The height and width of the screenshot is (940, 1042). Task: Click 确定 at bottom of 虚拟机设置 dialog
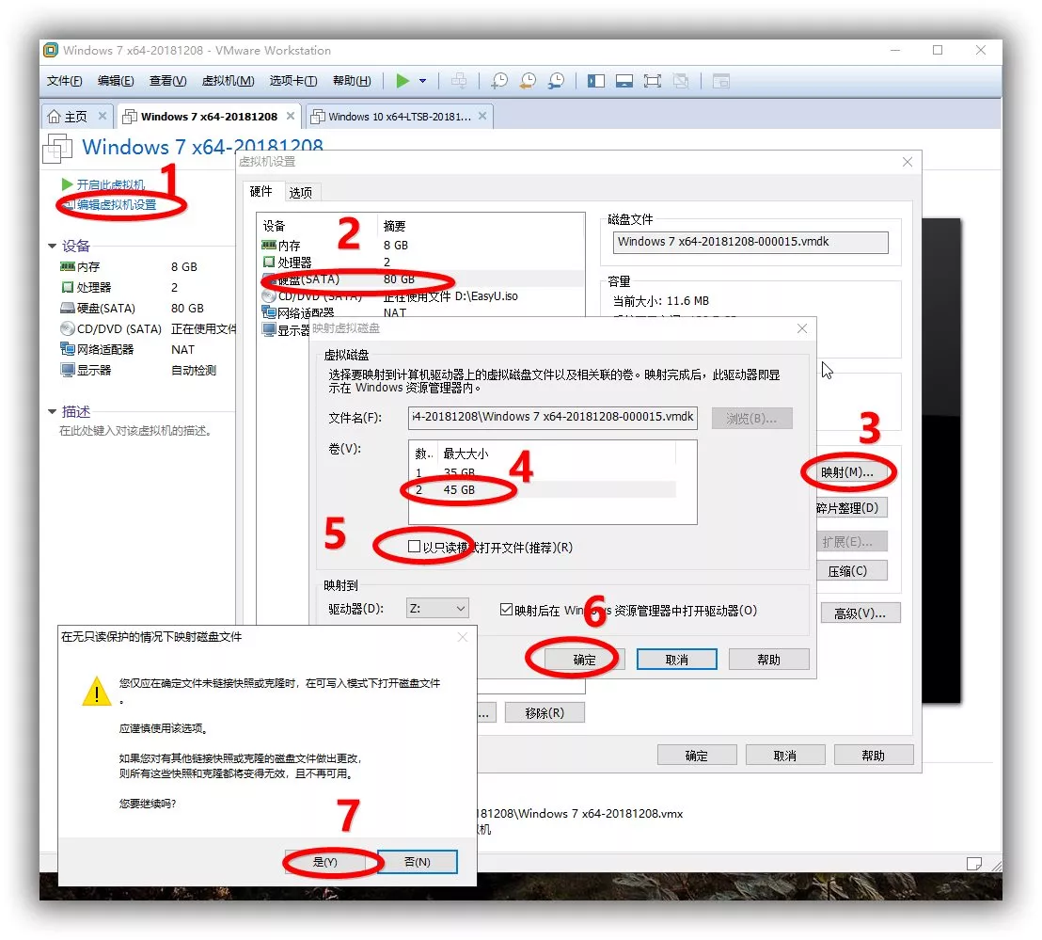tap(697, 756)
